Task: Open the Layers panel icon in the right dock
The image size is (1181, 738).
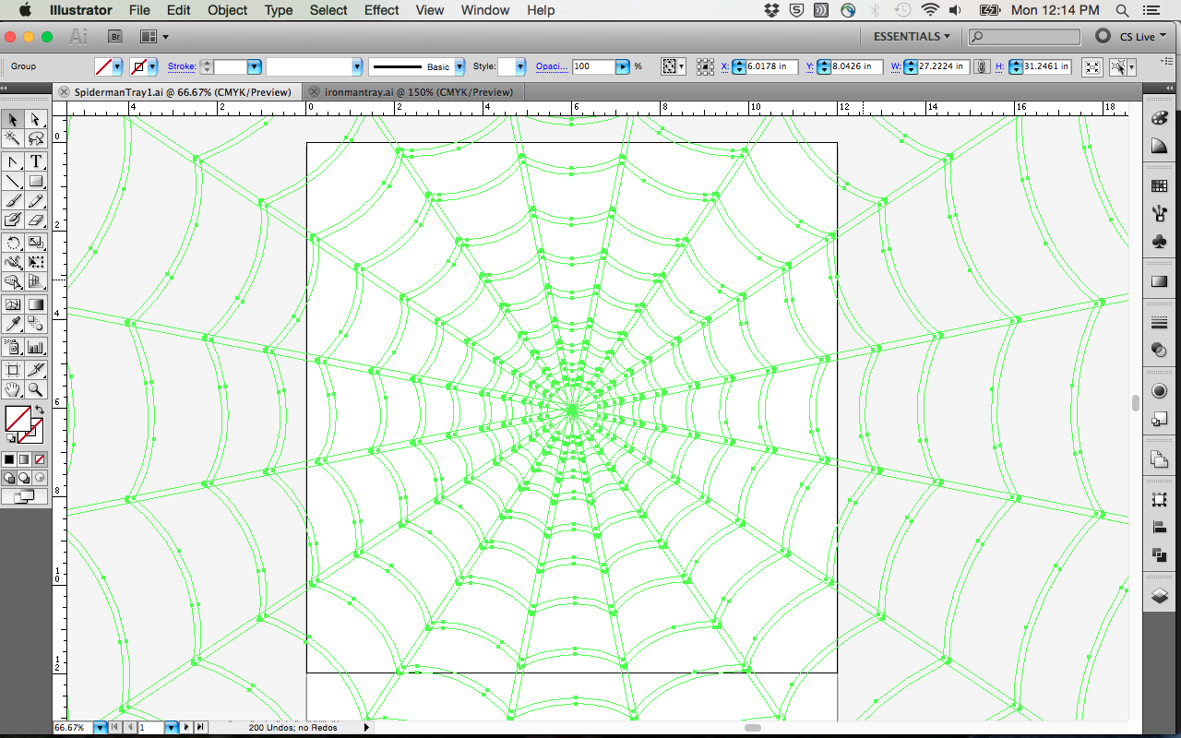Action: pyautogui.click(x=1160, y=596)
